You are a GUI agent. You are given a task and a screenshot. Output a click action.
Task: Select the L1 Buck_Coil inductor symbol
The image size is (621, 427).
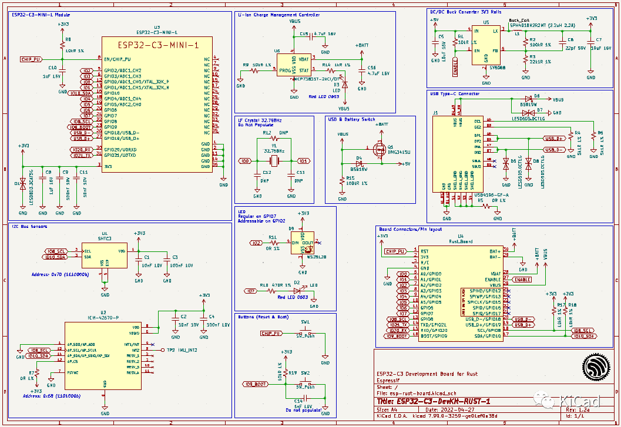[517, 30]
